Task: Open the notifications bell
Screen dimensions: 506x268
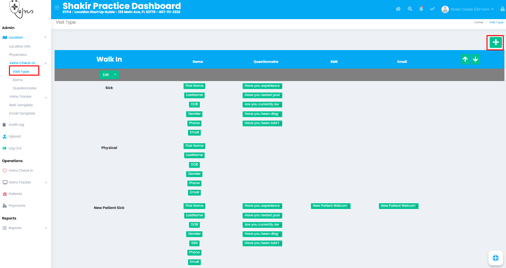Action: (421, 9)
